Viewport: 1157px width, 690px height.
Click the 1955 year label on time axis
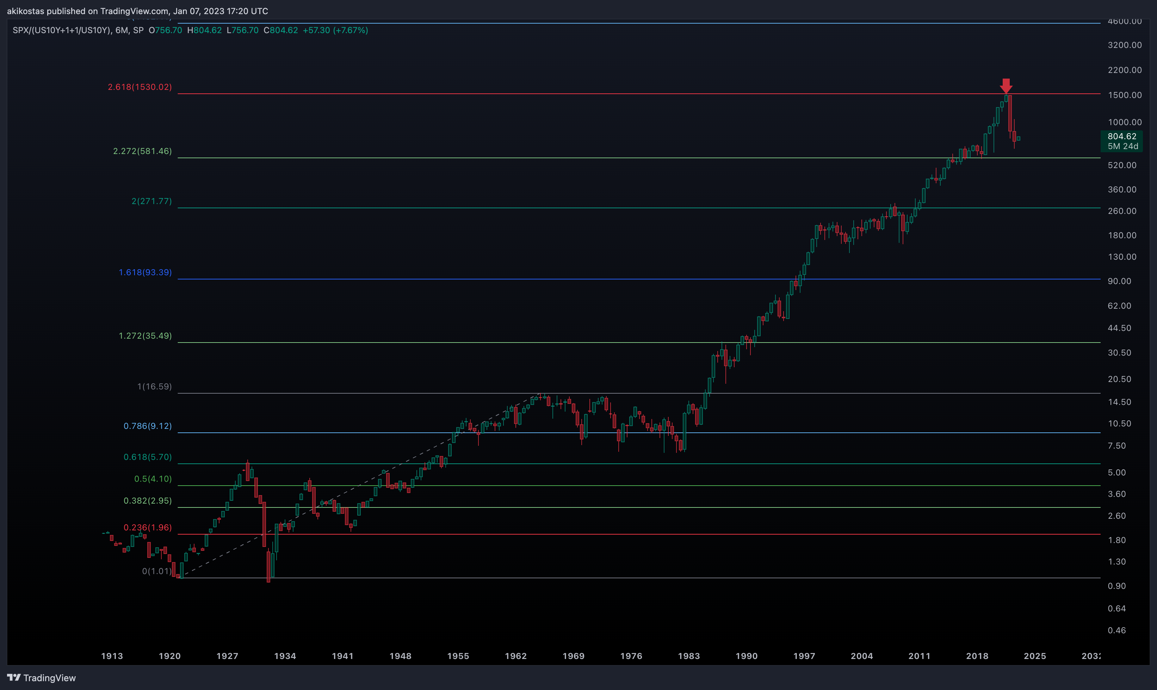(x=458, y=656)
